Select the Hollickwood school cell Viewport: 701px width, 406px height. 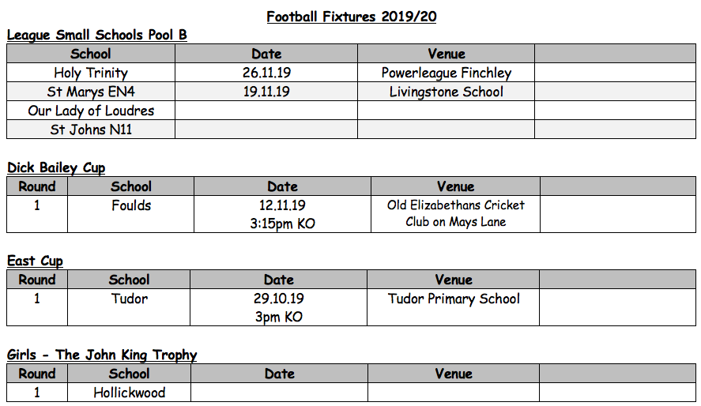click(130, 393)
